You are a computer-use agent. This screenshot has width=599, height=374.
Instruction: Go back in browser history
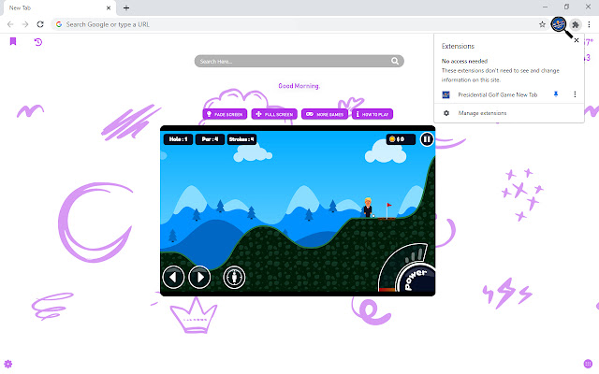[10, 24]
